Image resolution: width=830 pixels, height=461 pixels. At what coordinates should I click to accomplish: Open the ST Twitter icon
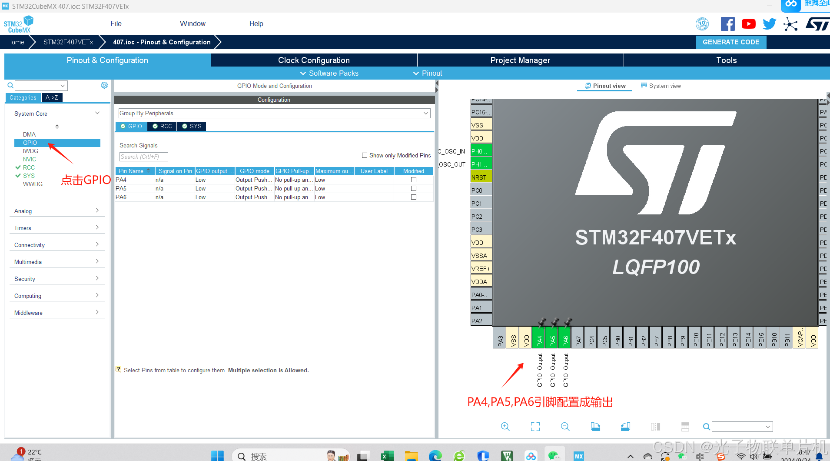click(x=769, y=24)
